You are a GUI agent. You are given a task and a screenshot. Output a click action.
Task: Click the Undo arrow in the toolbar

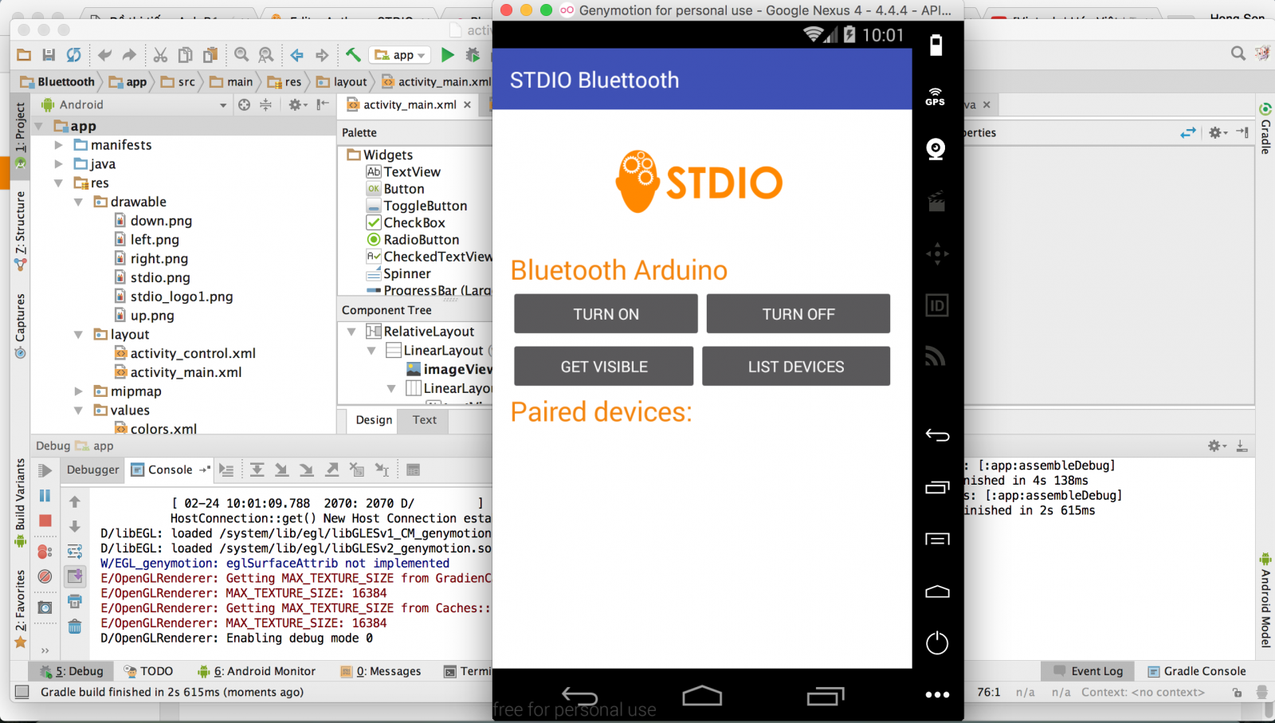pyautogui.click(x=104, y=55)
